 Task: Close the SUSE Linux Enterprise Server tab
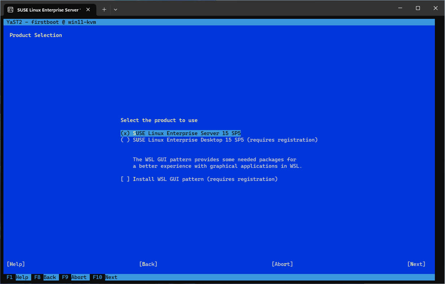(x=88, y=9)
